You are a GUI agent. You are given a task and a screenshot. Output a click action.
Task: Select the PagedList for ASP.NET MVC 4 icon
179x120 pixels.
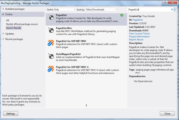pyautogui.click(x=51, y=69)
